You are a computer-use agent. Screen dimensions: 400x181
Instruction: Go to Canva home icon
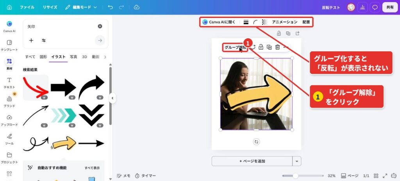point(9,7)
